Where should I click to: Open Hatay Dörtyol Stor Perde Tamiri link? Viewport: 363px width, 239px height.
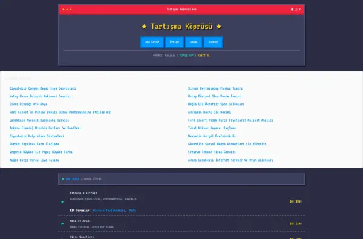[214, 96]
